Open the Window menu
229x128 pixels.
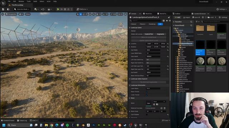coord(21,1)
